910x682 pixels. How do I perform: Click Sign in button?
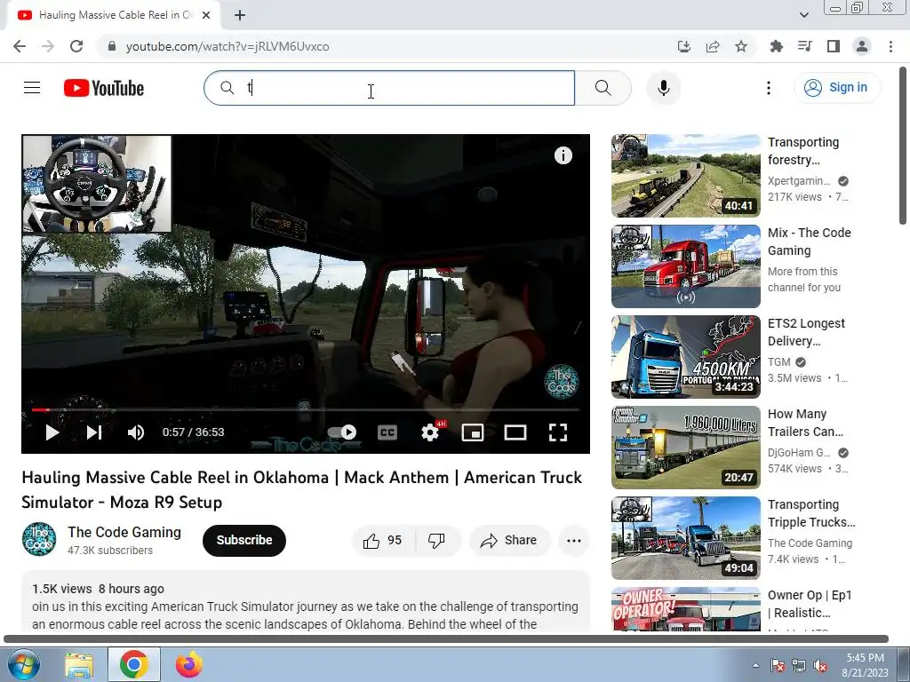pos(836,88)
